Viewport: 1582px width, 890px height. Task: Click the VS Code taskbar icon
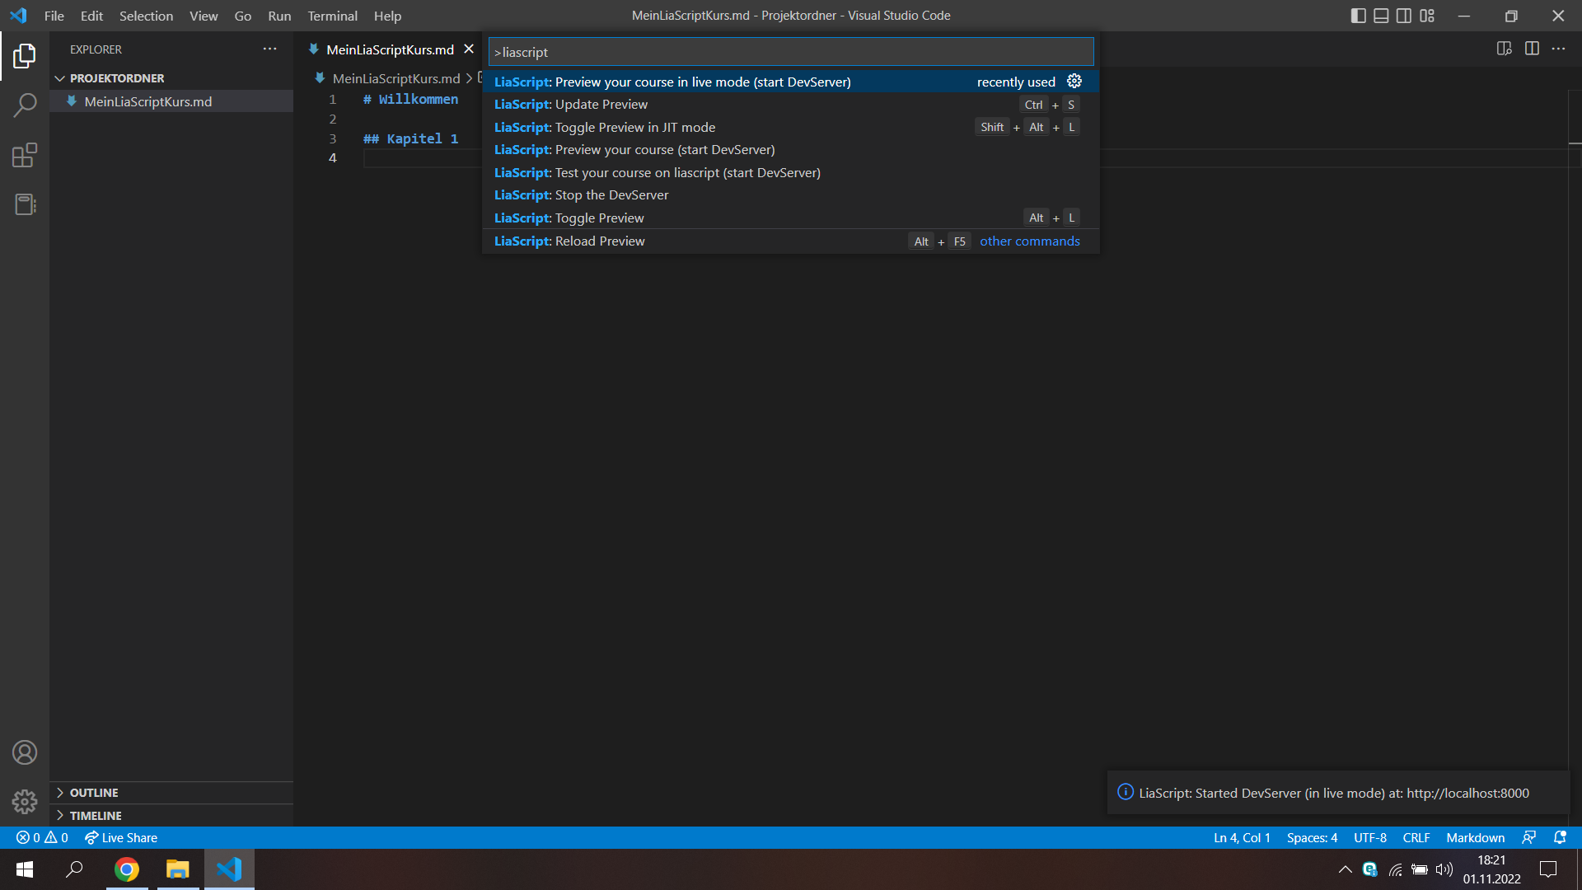pos(229,869)
